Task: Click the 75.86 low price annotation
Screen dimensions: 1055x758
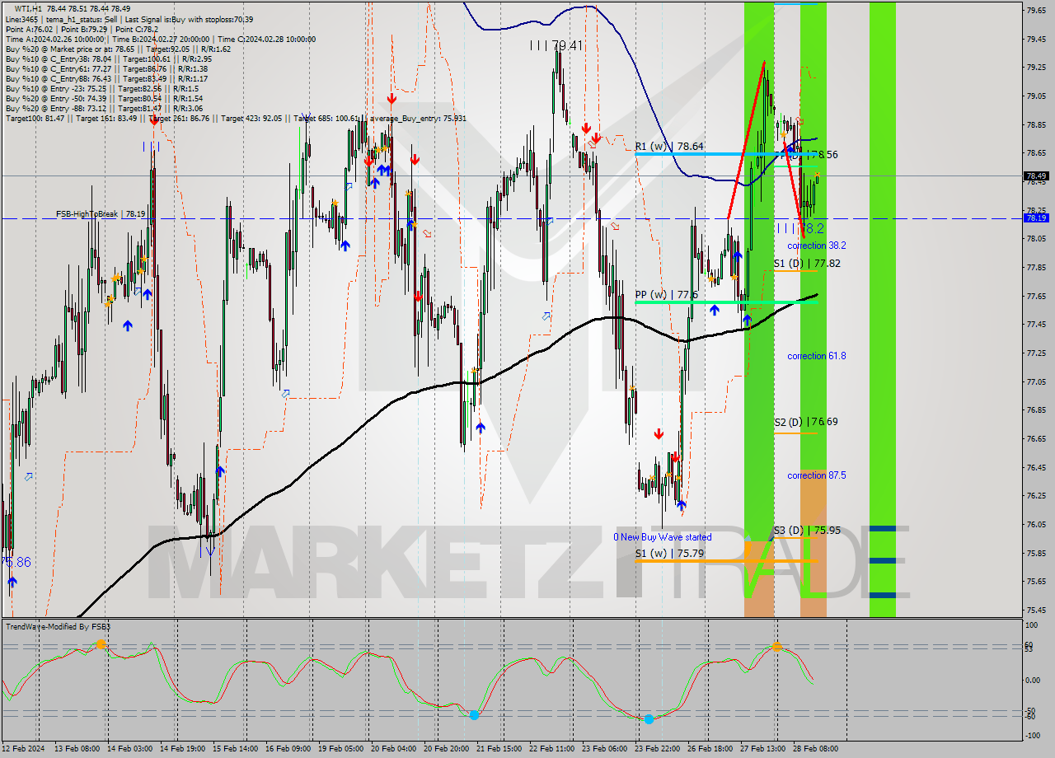Action: pos(16,562)
